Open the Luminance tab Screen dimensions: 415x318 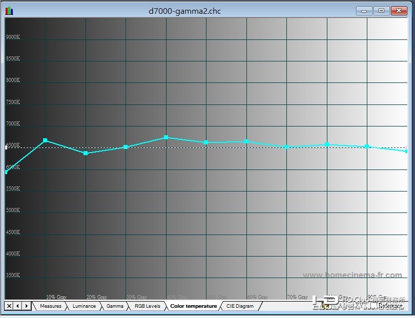pos(84,306)
